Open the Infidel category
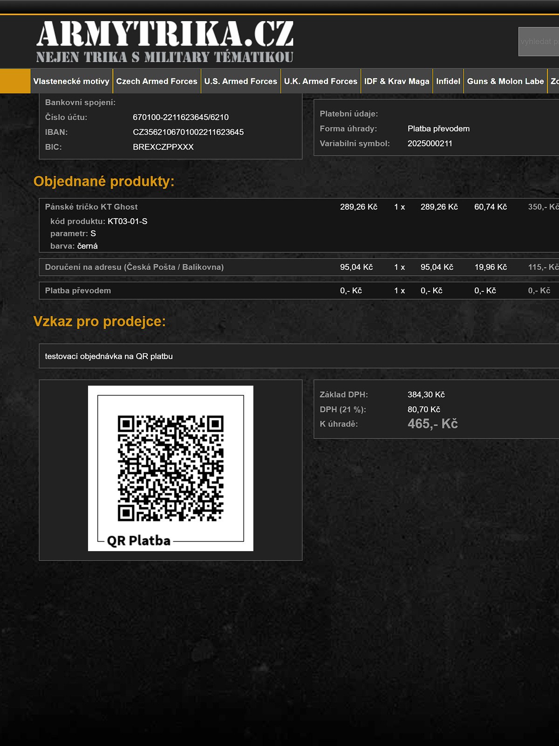This screenshot has height=746, width=559. [x=448, y=81]
